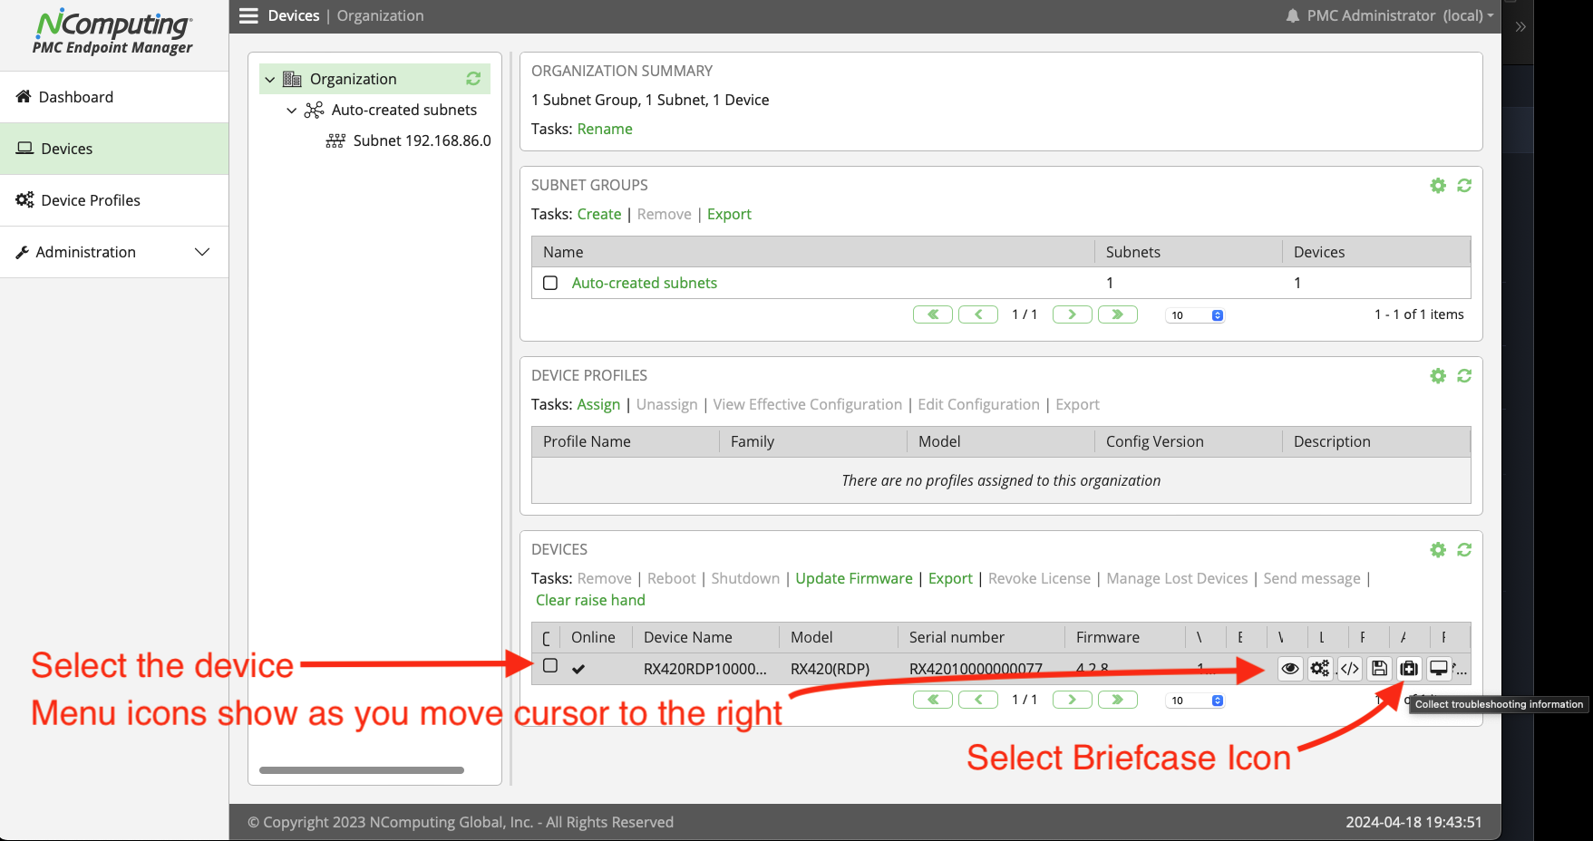Refresh the Device Profiles panel
The width and height of the screenshot is (1593, 841).
click(x=1464, y=376)
